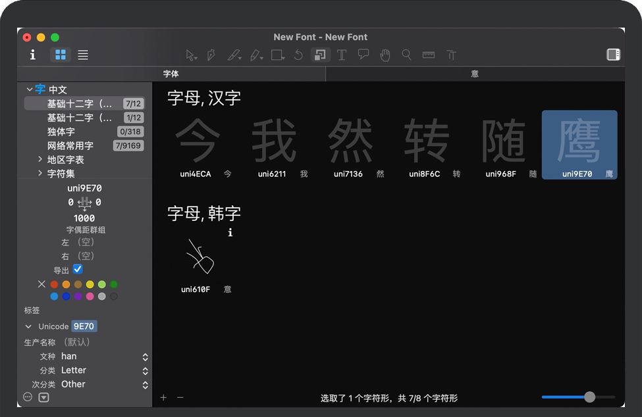
Task: Click the plus button to add glyph
Action: tap(164, 398)
